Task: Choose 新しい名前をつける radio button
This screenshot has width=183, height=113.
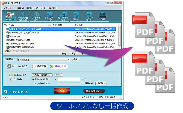Action: coord(33,83)
